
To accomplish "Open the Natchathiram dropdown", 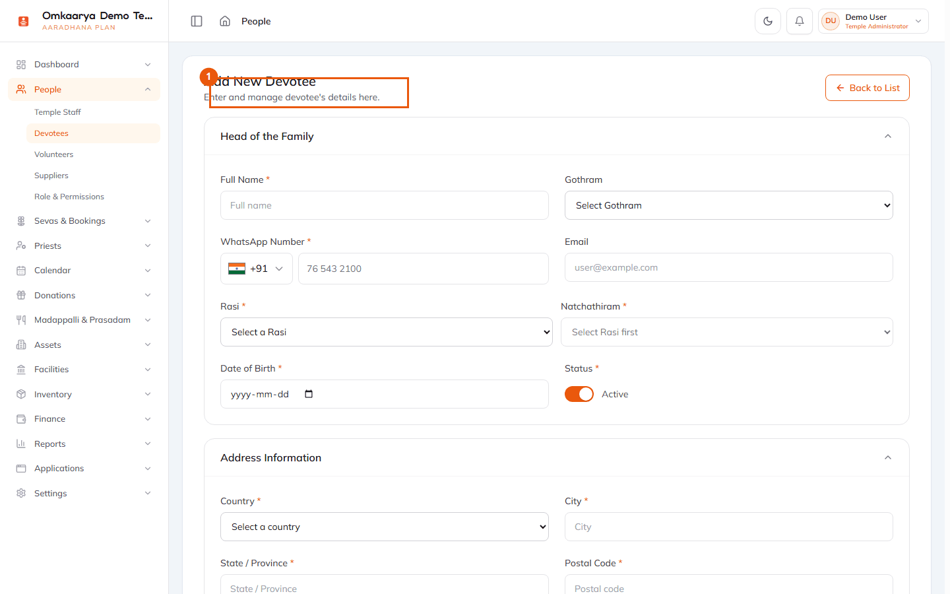I will 727,332.
